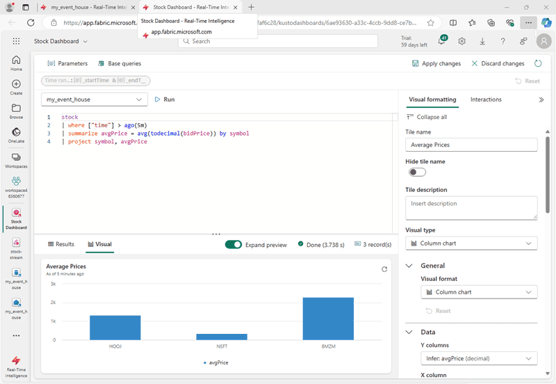This screenshot has height=384, width=556.
Task: Click the refresh icon on Average Prices tile
Action: (384, 269)
